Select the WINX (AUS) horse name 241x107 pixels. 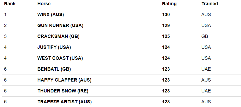[50, 15]
